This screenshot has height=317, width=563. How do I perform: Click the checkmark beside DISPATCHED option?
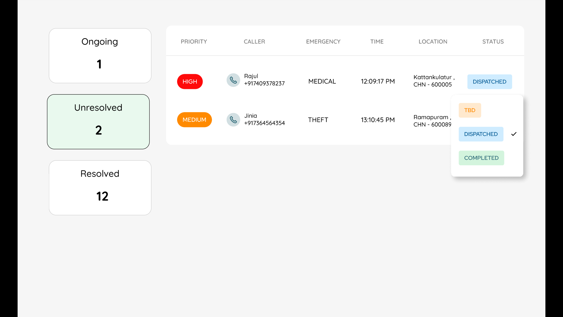point(513,134)
